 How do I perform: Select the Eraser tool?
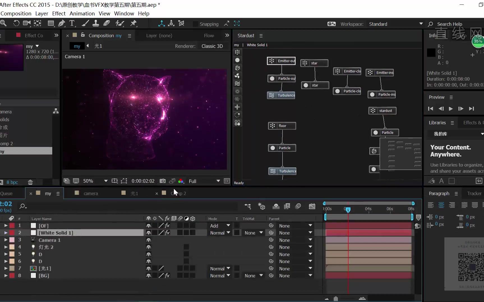coord(107,24)
